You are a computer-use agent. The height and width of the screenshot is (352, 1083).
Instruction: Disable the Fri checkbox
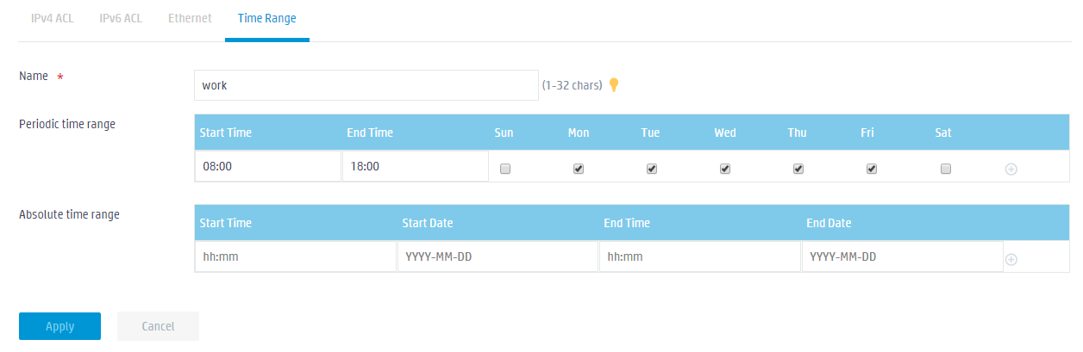coord(872,170)
